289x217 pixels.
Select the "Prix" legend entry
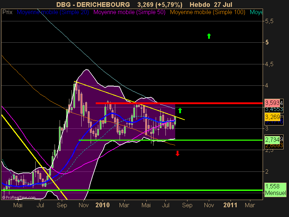point(7,12)
